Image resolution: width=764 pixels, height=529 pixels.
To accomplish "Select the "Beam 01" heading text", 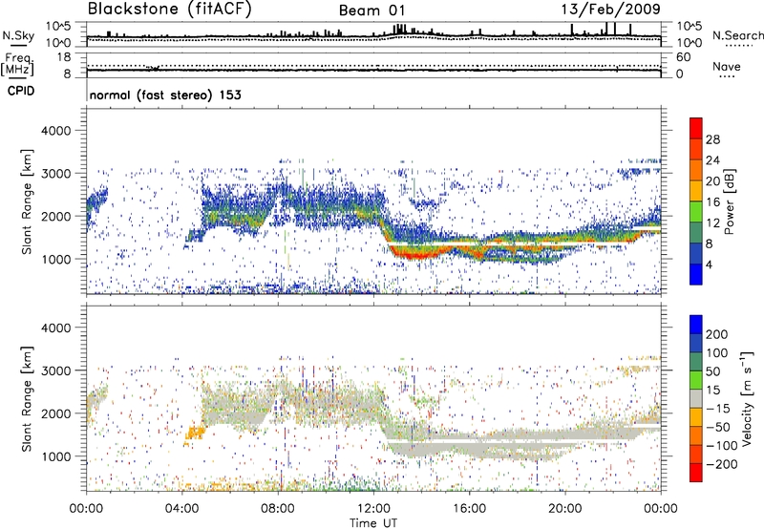I will pyautogui.click(x=371, y=11).
